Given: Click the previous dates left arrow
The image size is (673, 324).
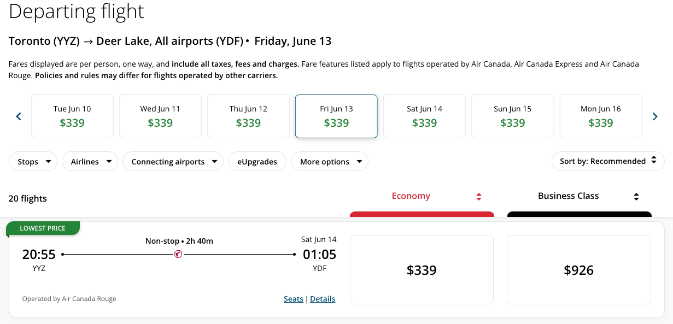Looking at the screenshot, I should [x=19, y=116].
